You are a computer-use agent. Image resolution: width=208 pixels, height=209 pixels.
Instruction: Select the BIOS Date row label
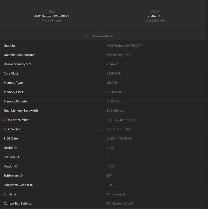pyautogui.click(x=11, y=138)
